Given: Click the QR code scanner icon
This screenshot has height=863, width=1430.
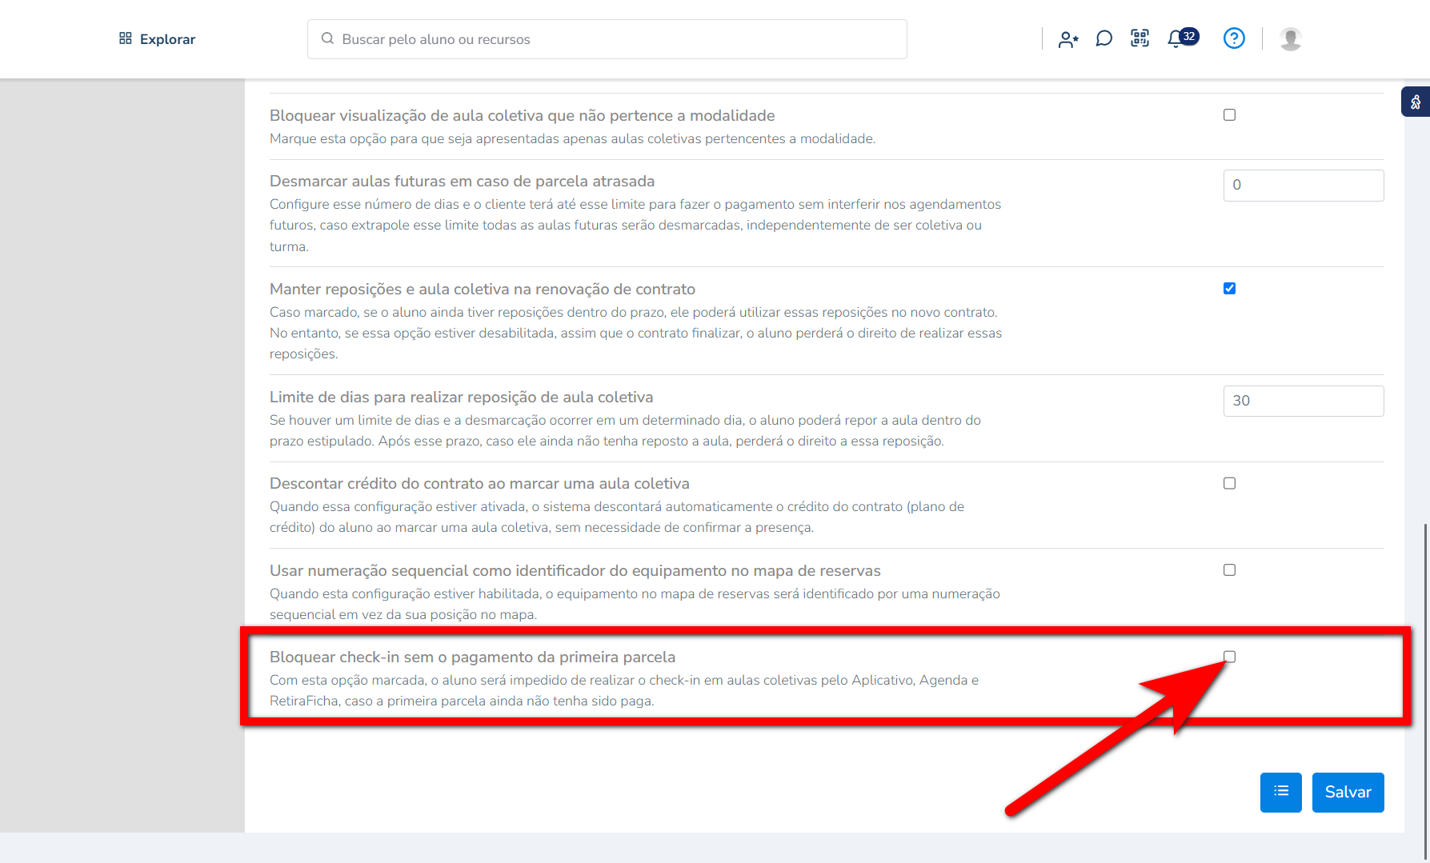Looking at the screenshot, I should pyautogui.click(x=1140, y=38).
